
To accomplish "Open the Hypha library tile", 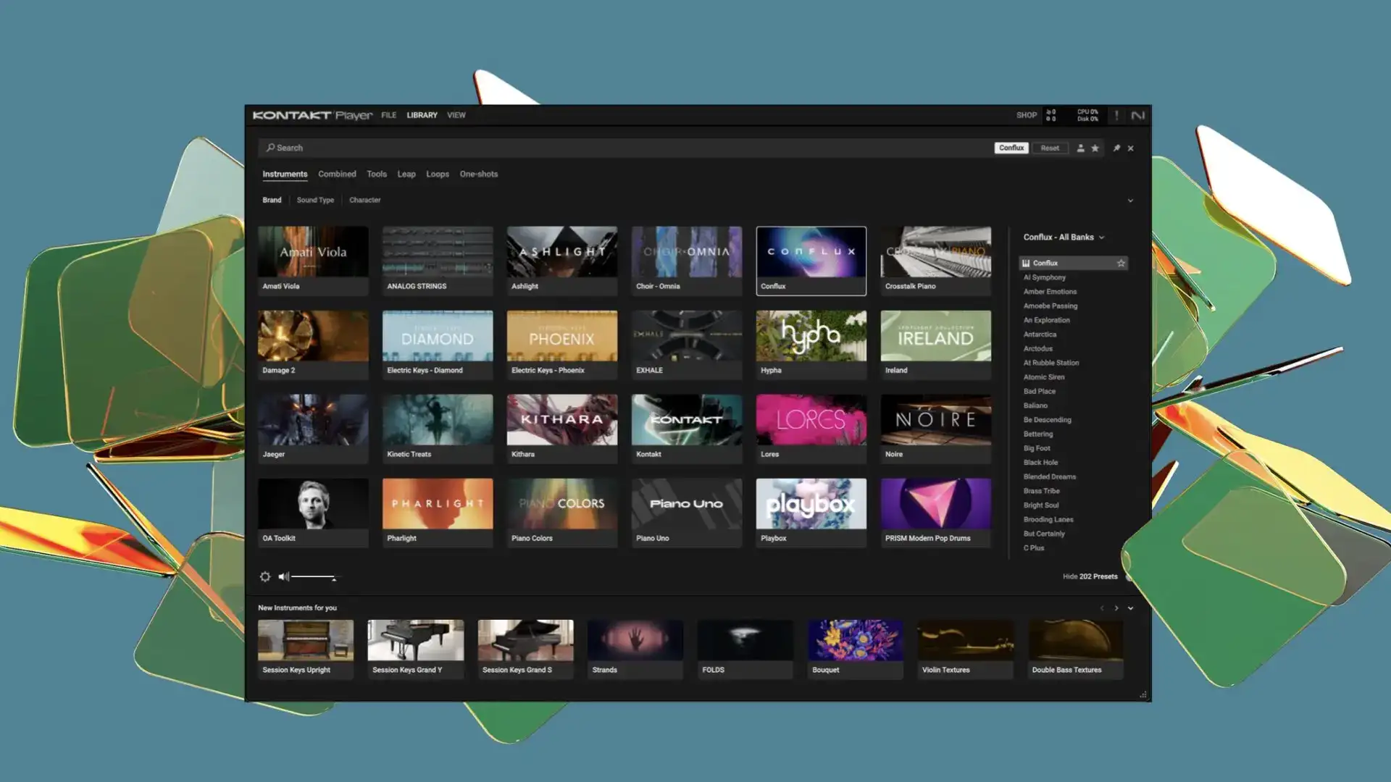I will tap(811, 345).
